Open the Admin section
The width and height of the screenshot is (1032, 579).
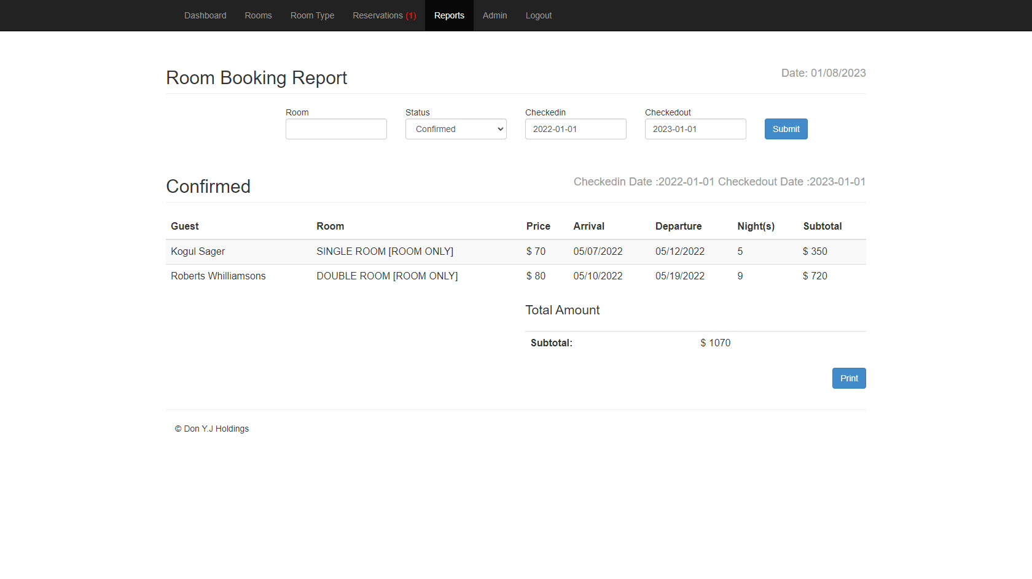[495, 15]
